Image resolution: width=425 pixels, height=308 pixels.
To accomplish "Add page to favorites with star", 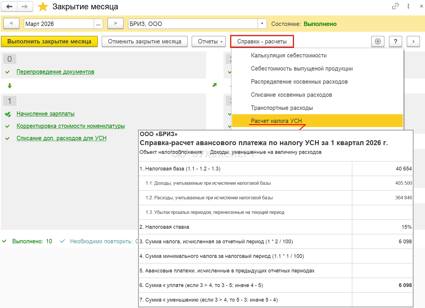I will pos(43,7).
